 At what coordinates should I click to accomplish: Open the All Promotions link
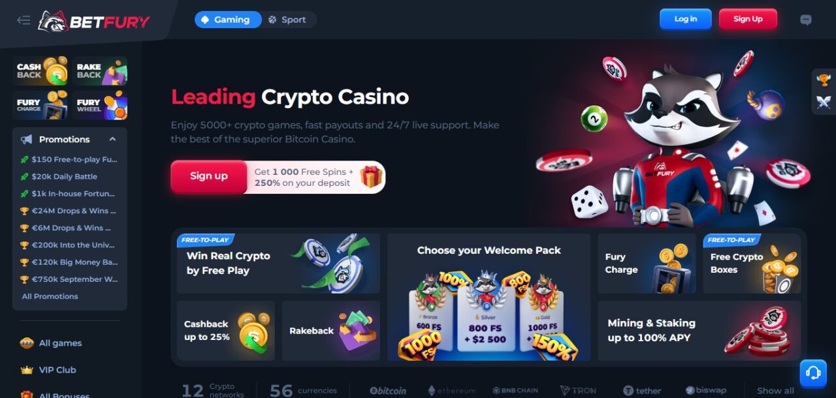point(50,296)
